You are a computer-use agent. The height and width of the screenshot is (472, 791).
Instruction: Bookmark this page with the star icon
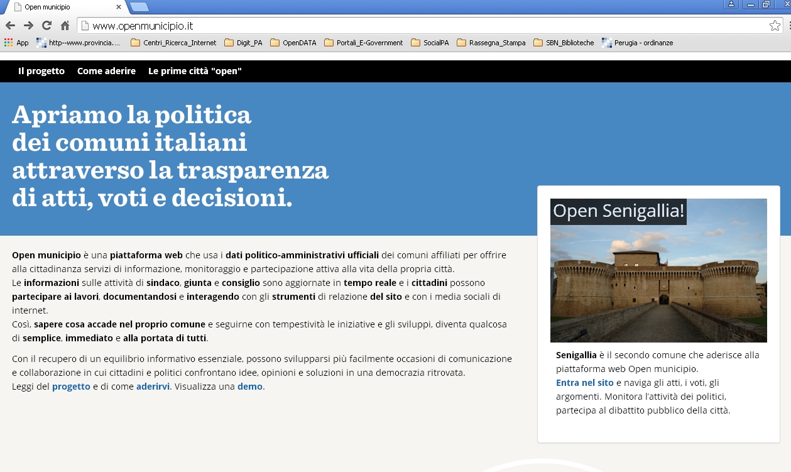point(775,26)
